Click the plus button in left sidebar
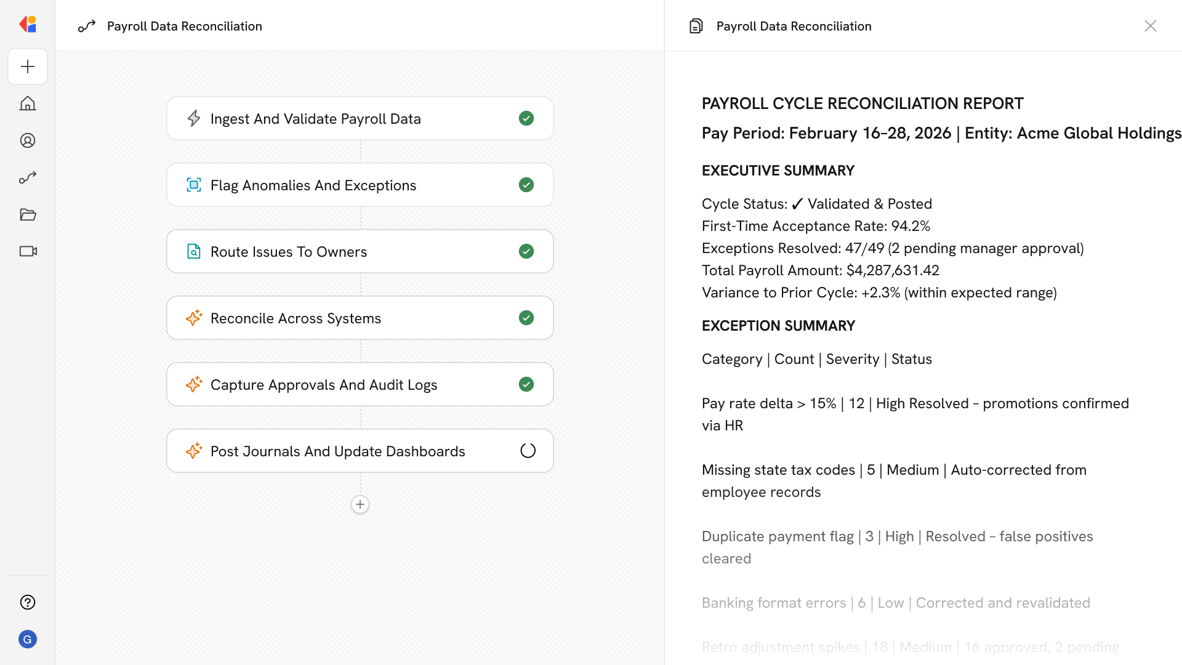 (x=28, y=66)
